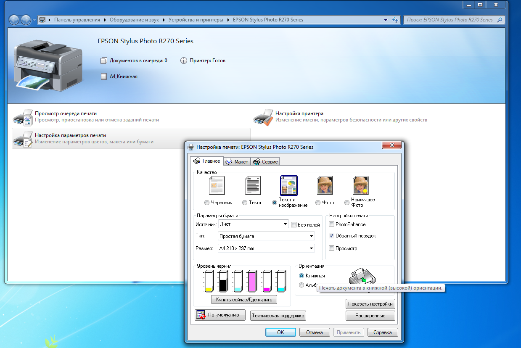The height and width of the screenshot is (348, 521).
Task: Click the dialog title bar printer icon
Action: tap(191, 147)
